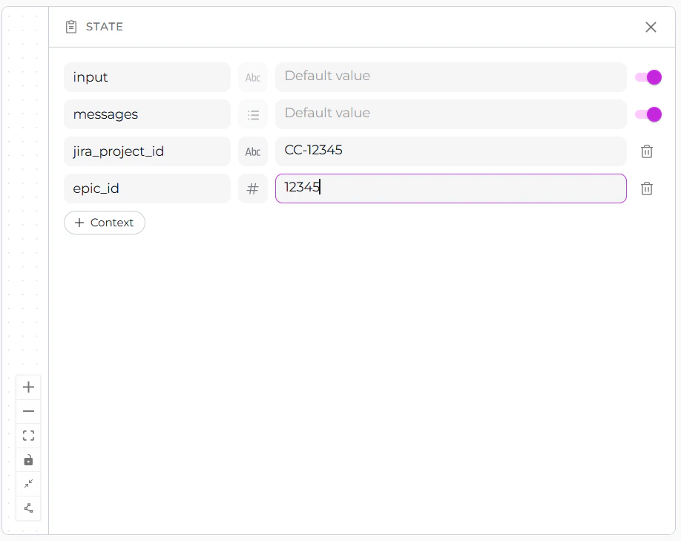Screen dimensions: 681x541
Task: Click the # number type icon beside epic_id
Action: coord(253,188)
